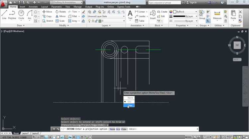Select the Ucs projection option
Image resolution: width=249 pixels, height=139 pixels.
pyautogui.click(x=129, y=102)
